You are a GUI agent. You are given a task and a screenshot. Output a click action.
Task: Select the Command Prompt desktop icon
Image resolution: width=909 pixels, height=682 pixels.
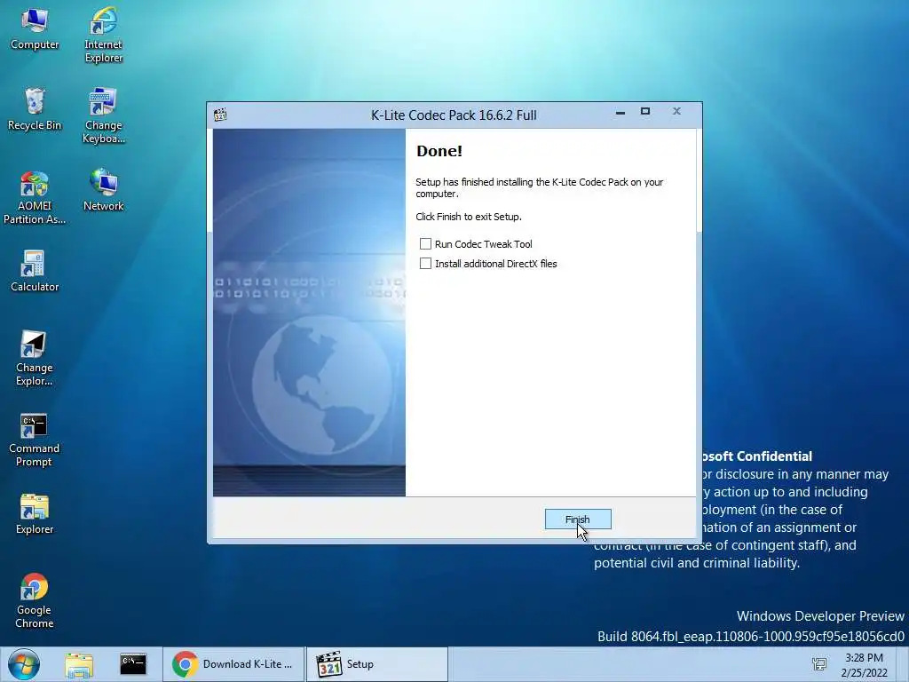tap(35, 440)
